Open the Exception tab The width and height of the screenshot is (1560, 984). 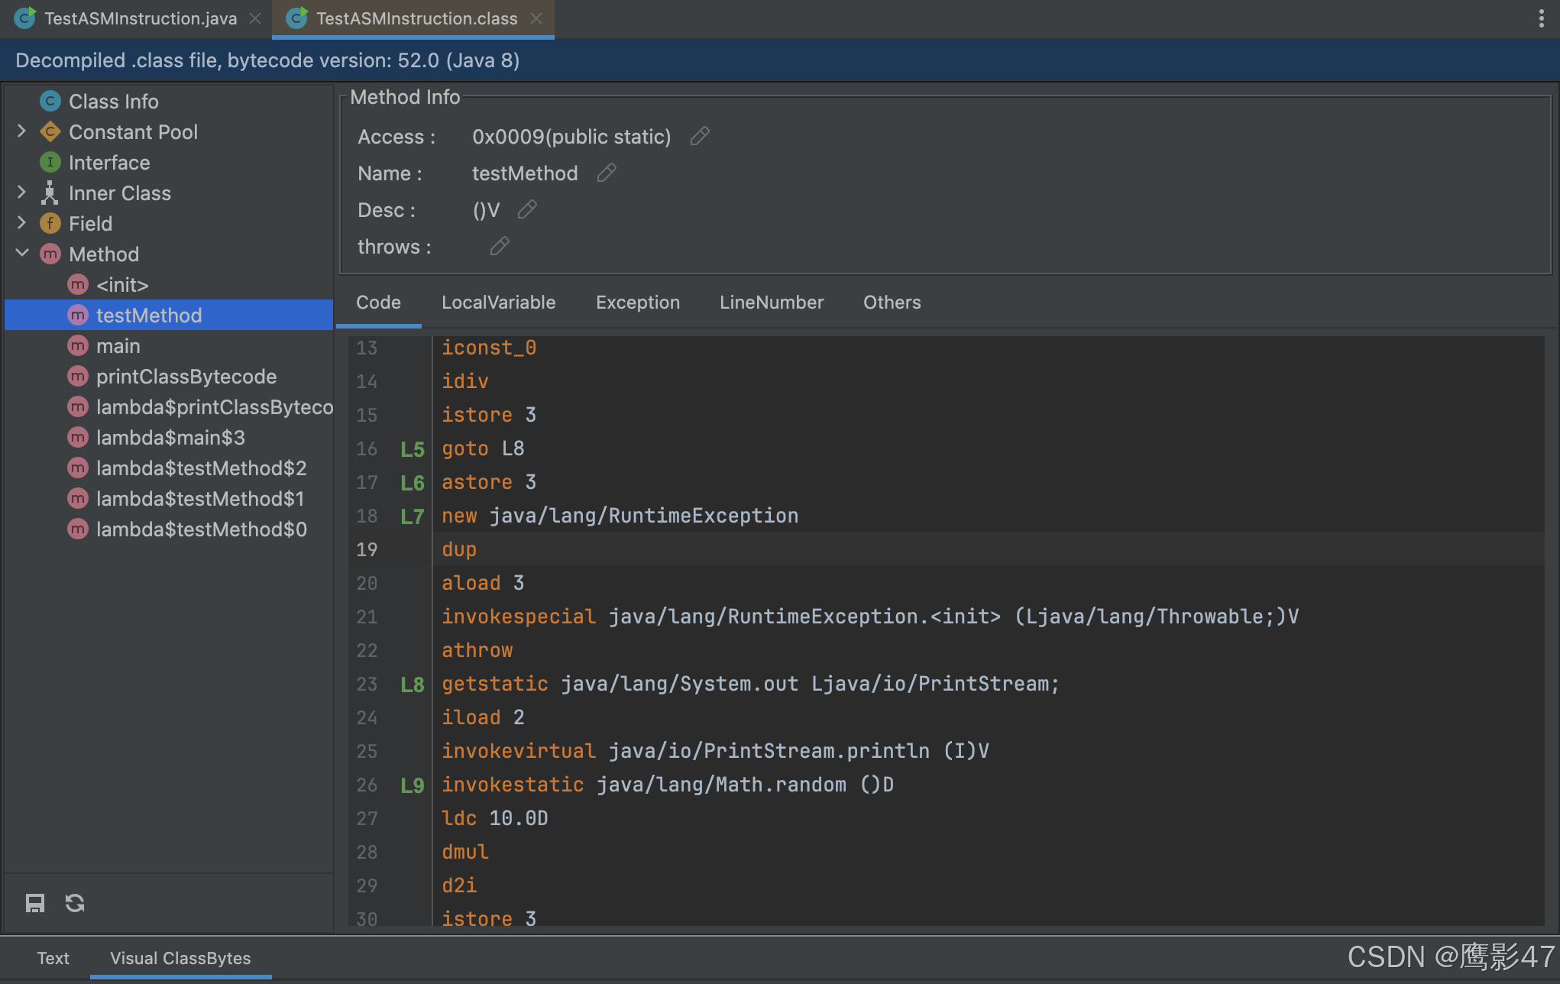pos(637,303)
